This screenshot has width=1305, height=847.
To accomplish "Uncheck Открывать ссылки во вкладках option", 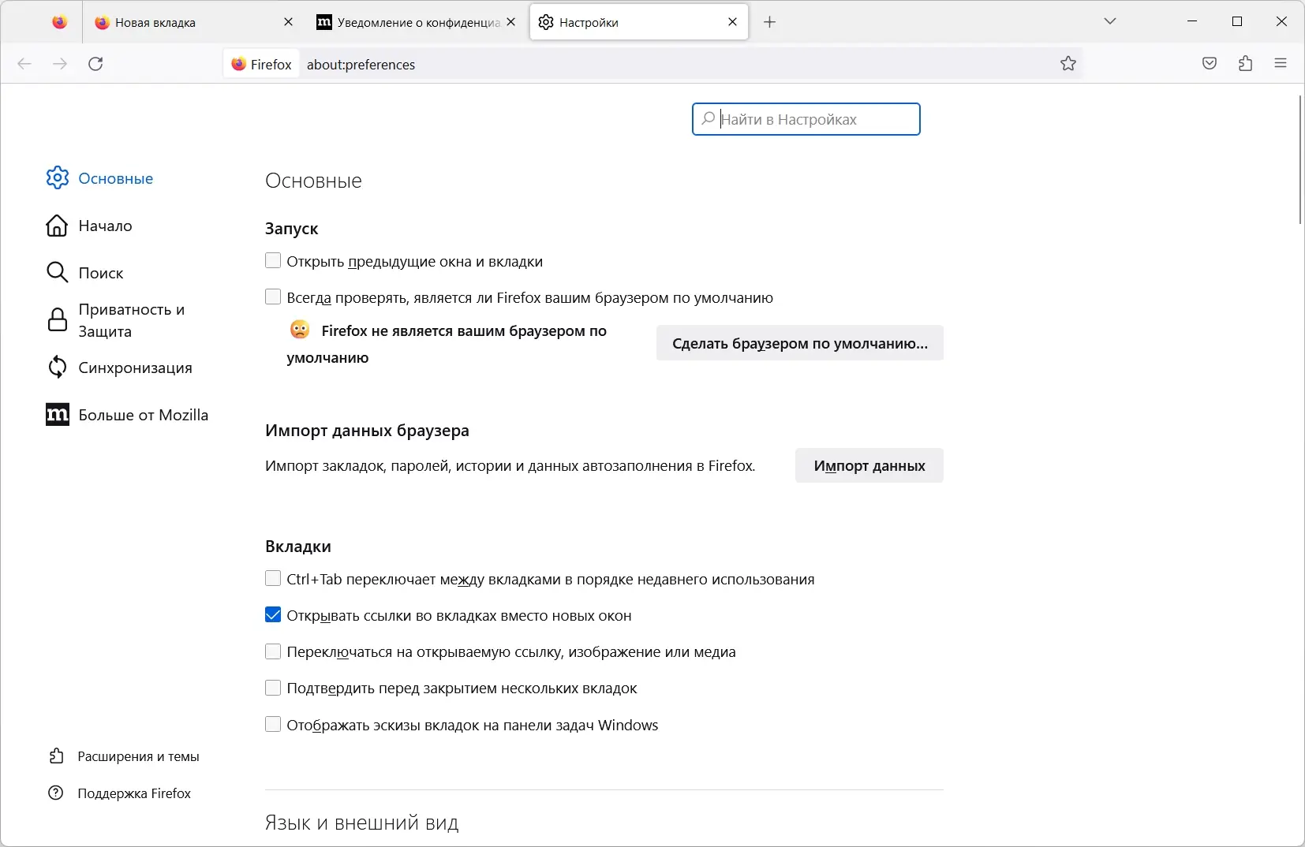I will [272, 615].
